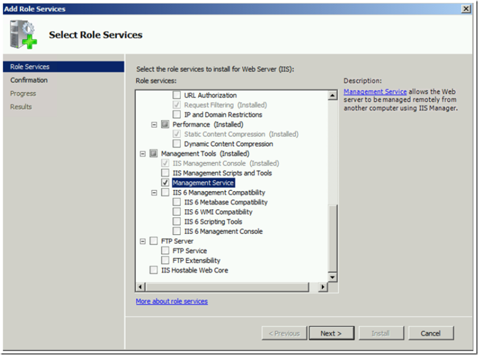478x355 pixels.
Task: Check the IP and Domain Restrictions checkbox
Action: [x=176, y=114]
